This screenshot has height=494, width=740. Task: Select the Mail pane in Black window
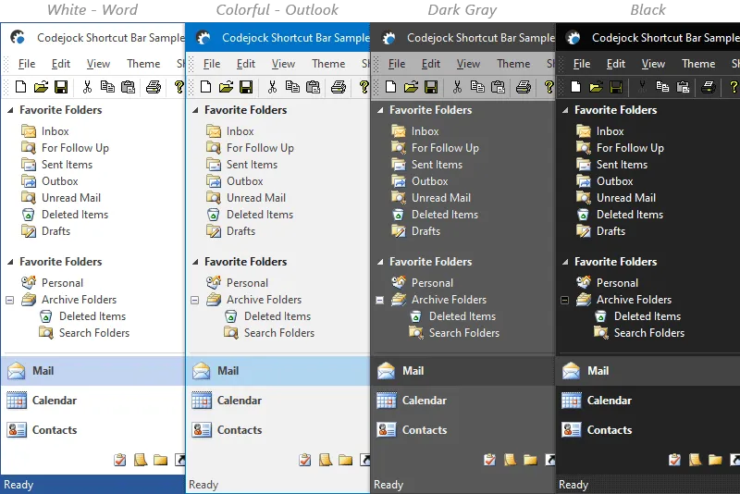(648, 371)
